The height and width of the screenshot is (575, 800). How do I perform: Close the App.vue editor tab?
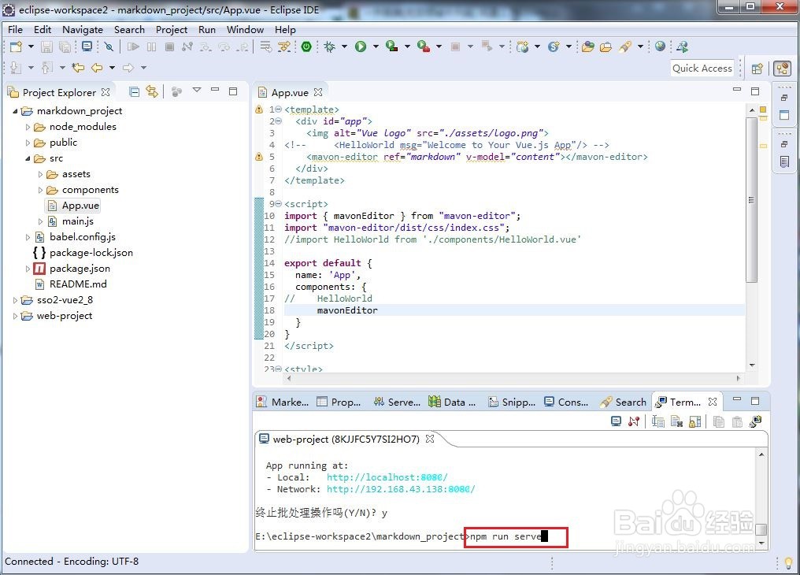318,92
